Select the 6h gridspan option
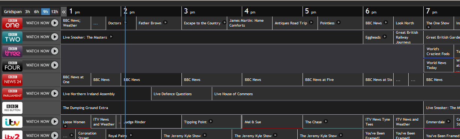Image resolution: width=460 pixels, height=139 pixels. [x=37, y=12]
